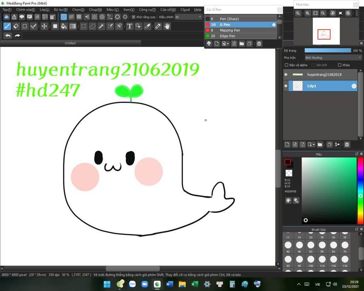Delete the selected layer with trash icon
364x291 pixels.
(x=347, y=145)
